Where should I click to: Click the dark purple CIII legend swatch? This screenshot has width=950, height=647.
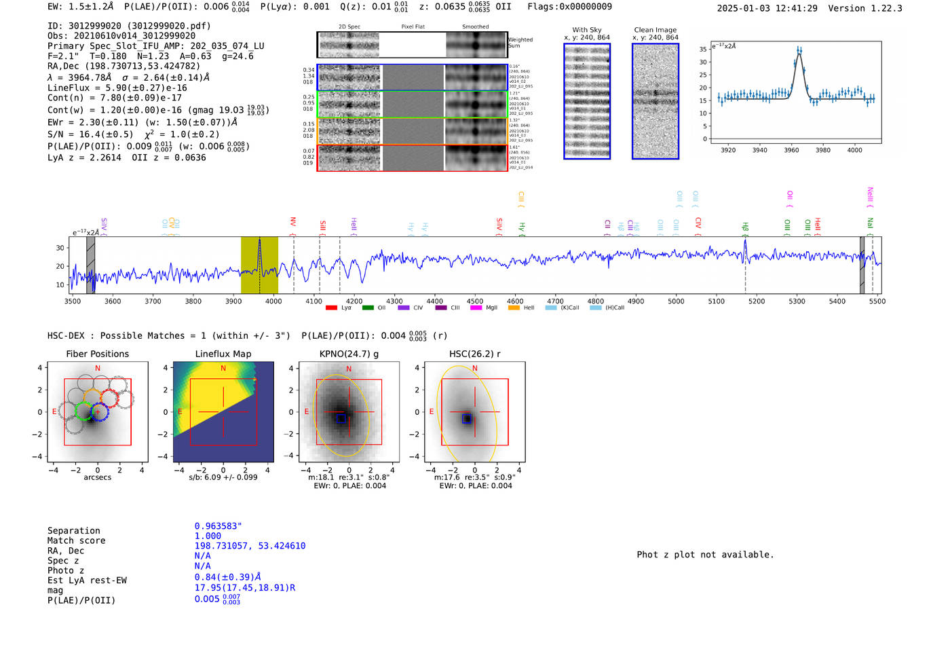(441, 308)
